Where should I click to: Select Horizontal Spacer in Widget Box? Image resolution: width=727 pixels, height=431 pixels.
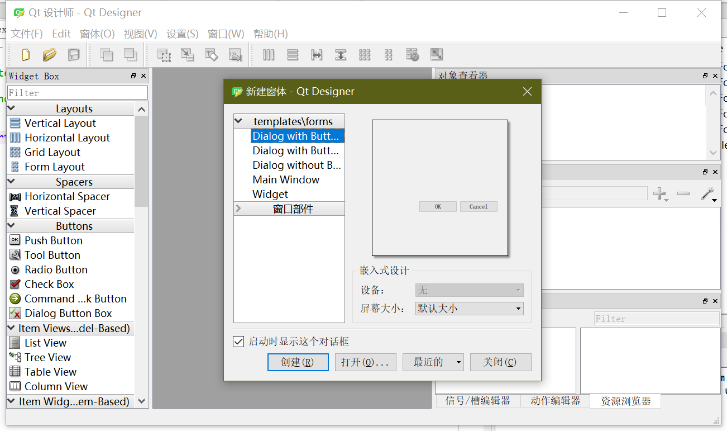(x=60, y=196)
